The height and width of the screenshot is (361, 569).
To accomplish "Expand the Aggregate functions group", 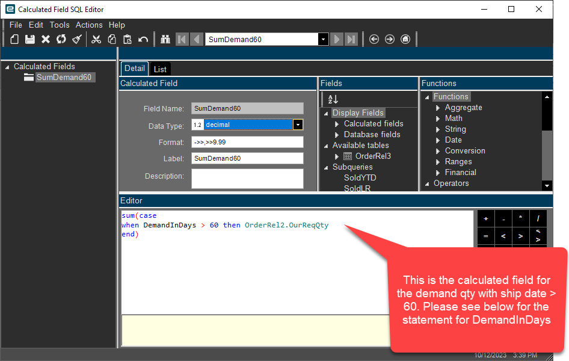I will (438, 108).
